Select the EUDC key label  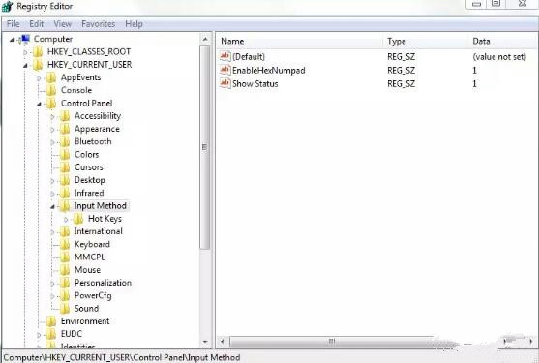[x=72, y=334]
